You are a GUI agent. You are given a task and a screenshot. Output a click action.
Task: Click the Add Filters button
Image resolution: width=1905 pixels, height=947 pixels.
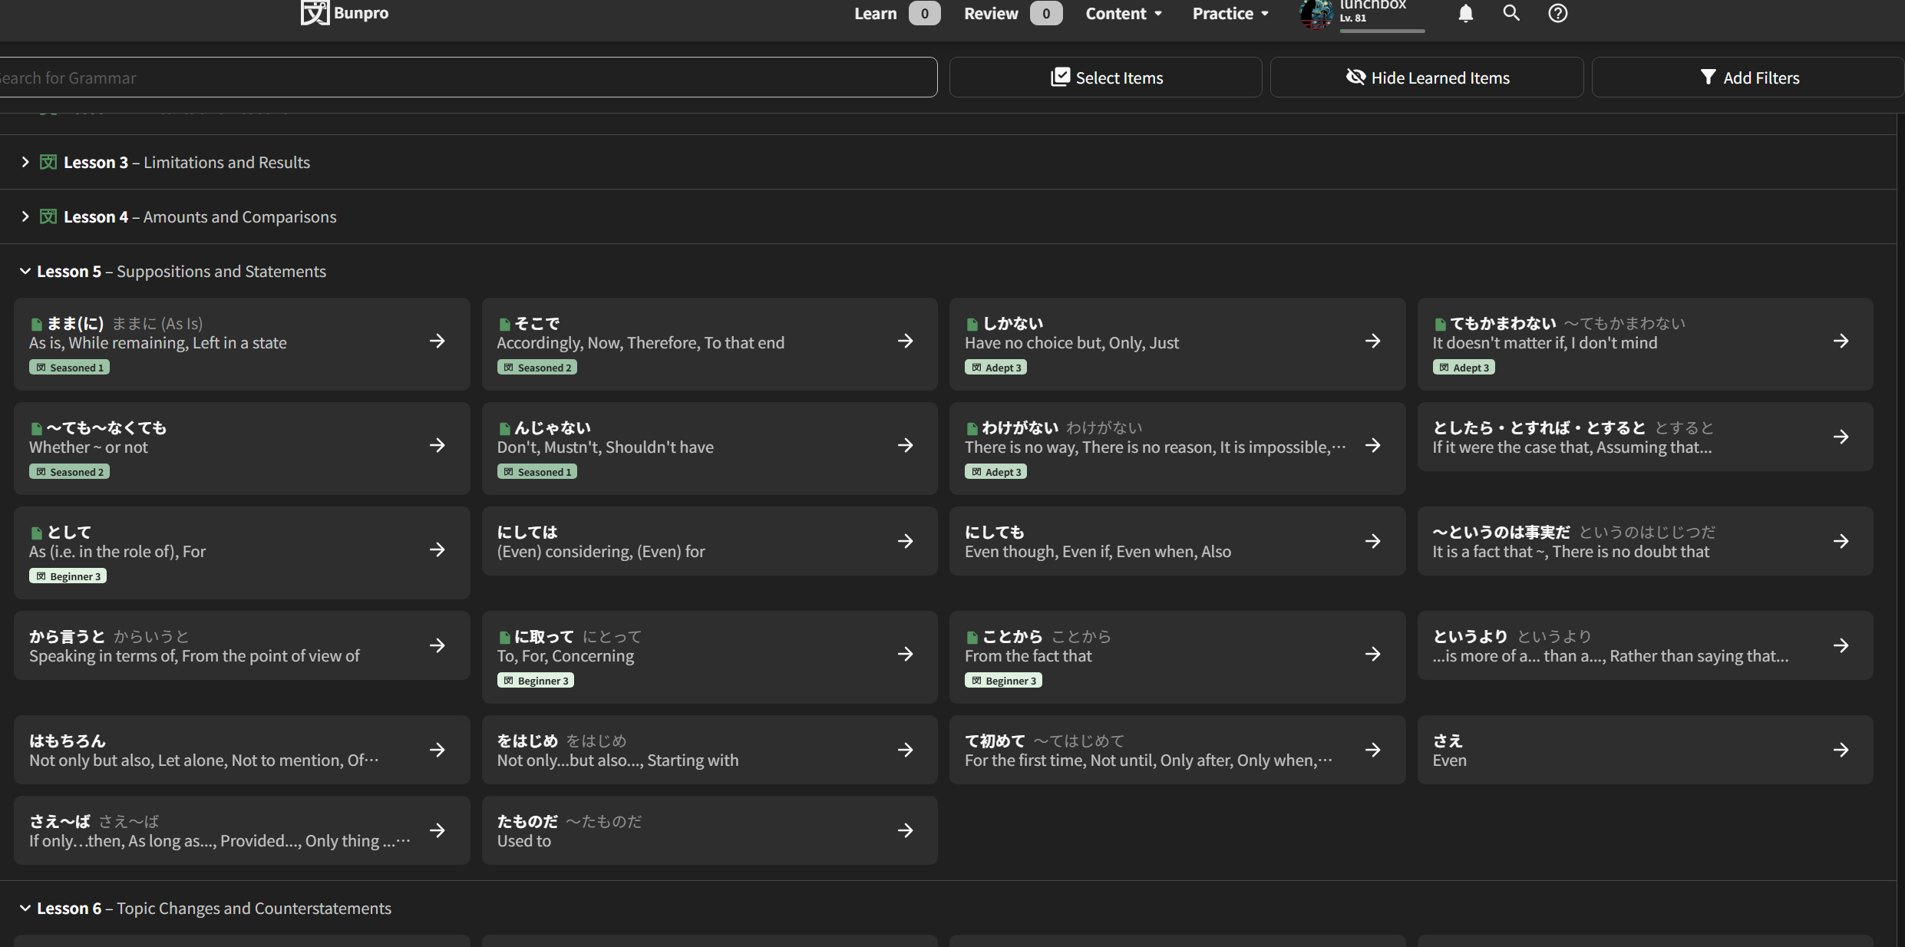[1748, 78]
